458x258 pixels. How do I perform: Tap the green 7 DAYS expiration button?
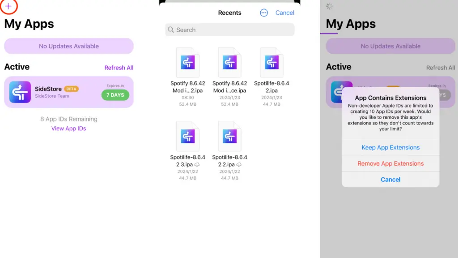(x=115, y=95)
